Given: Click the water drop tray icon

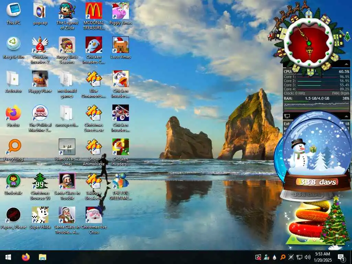Looking at the screenshot, I should pos(275,257).
